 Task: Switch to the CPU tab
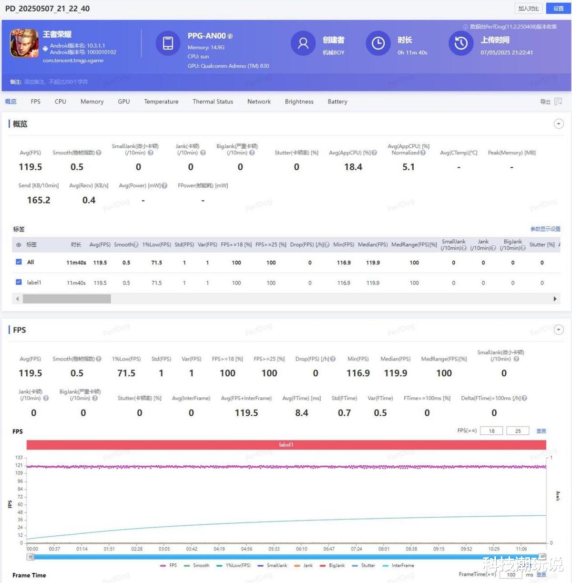pyautogui.click(x=61, y=102)
